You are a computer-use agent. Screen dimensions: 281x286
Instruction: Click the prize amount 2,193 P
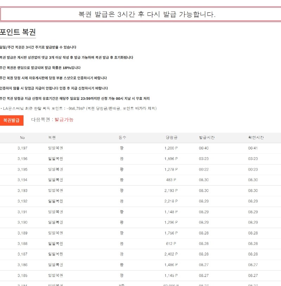point(171,191)
